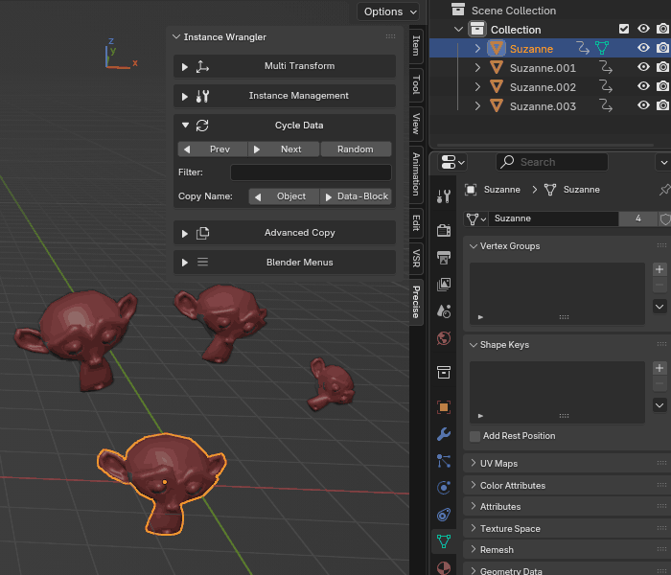Hide Suzanne.003 in viewport
The image size is (671, 575).
click(x=643, y=105)
